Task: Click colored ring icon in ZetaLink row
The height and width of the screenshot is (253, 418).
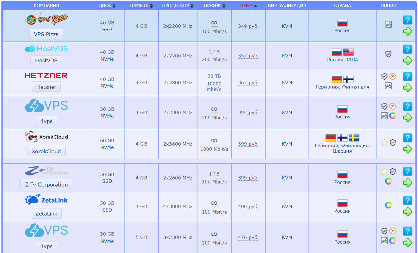Action: [x=388, y=205]
